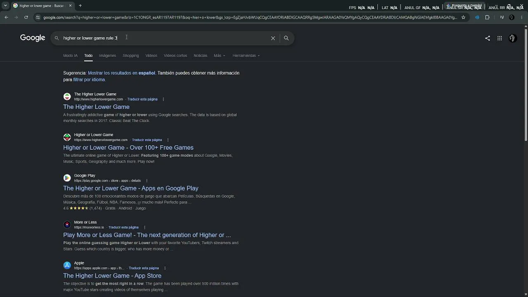Open the tab search dropdown
The height and width of the screenshot is (297, 528).
click(x=5, y=5)
